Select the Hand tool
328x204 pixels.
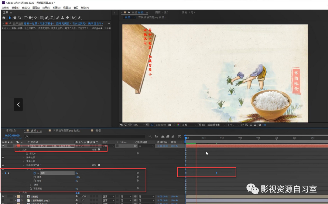tap(15, 18)
